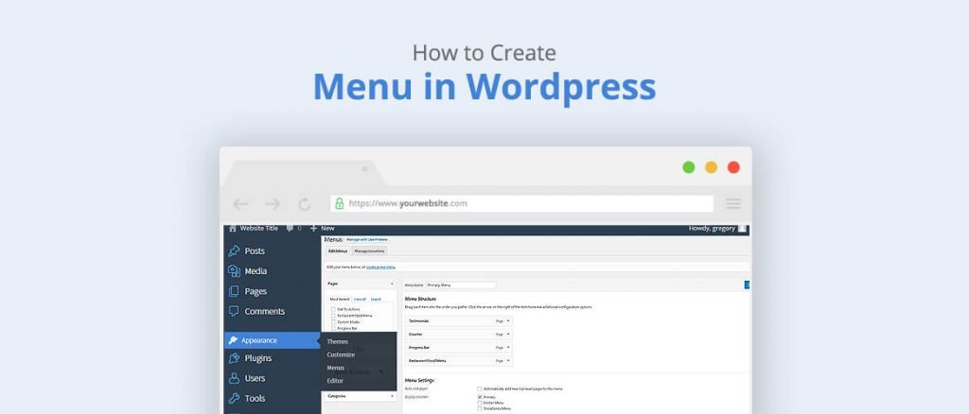The width and height of the screenshot is (969, 414).
Task: Check the Progress Bar page checkbox
Action: click(334, 328)
